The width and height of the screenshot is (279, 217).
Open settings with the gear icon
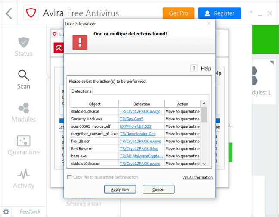(x=6, y=212)
